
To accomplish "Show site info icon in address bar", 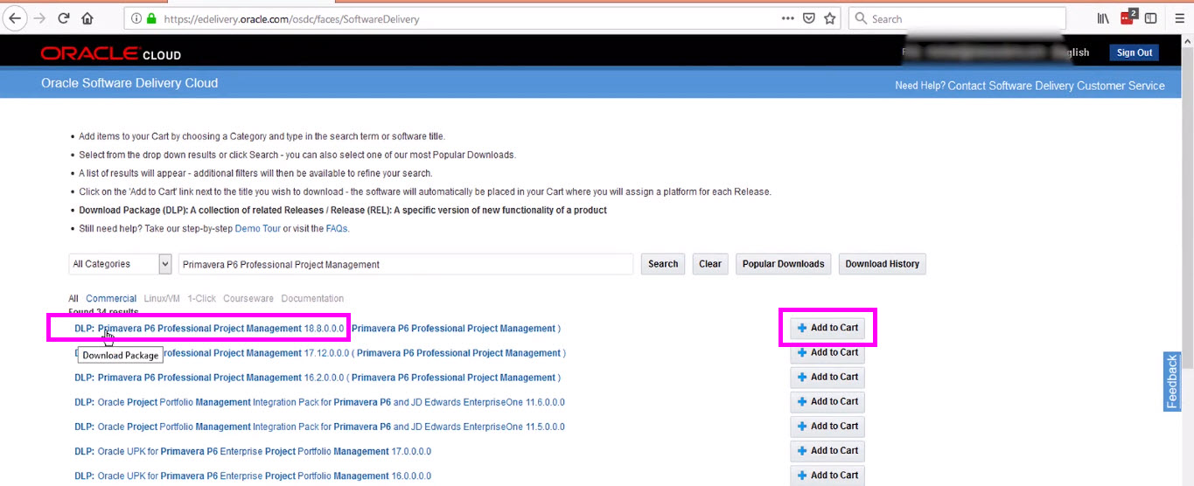I will tap(136, 18).
